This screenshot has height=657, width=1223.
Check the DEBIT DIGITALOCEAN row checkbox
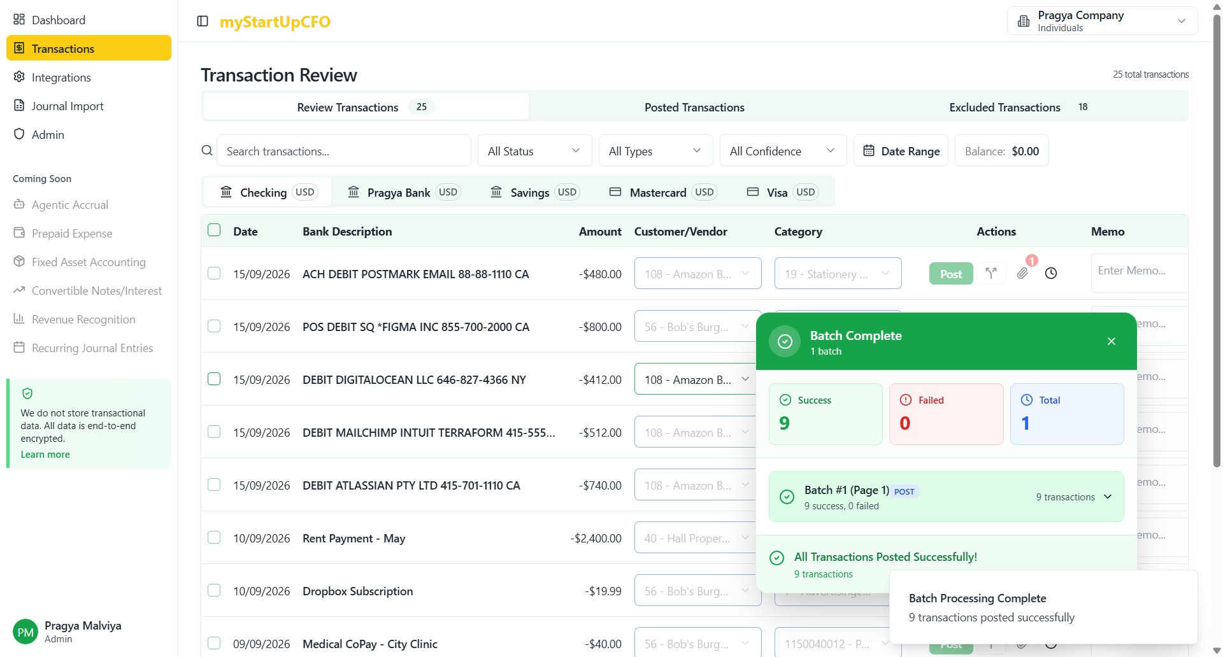213,378
